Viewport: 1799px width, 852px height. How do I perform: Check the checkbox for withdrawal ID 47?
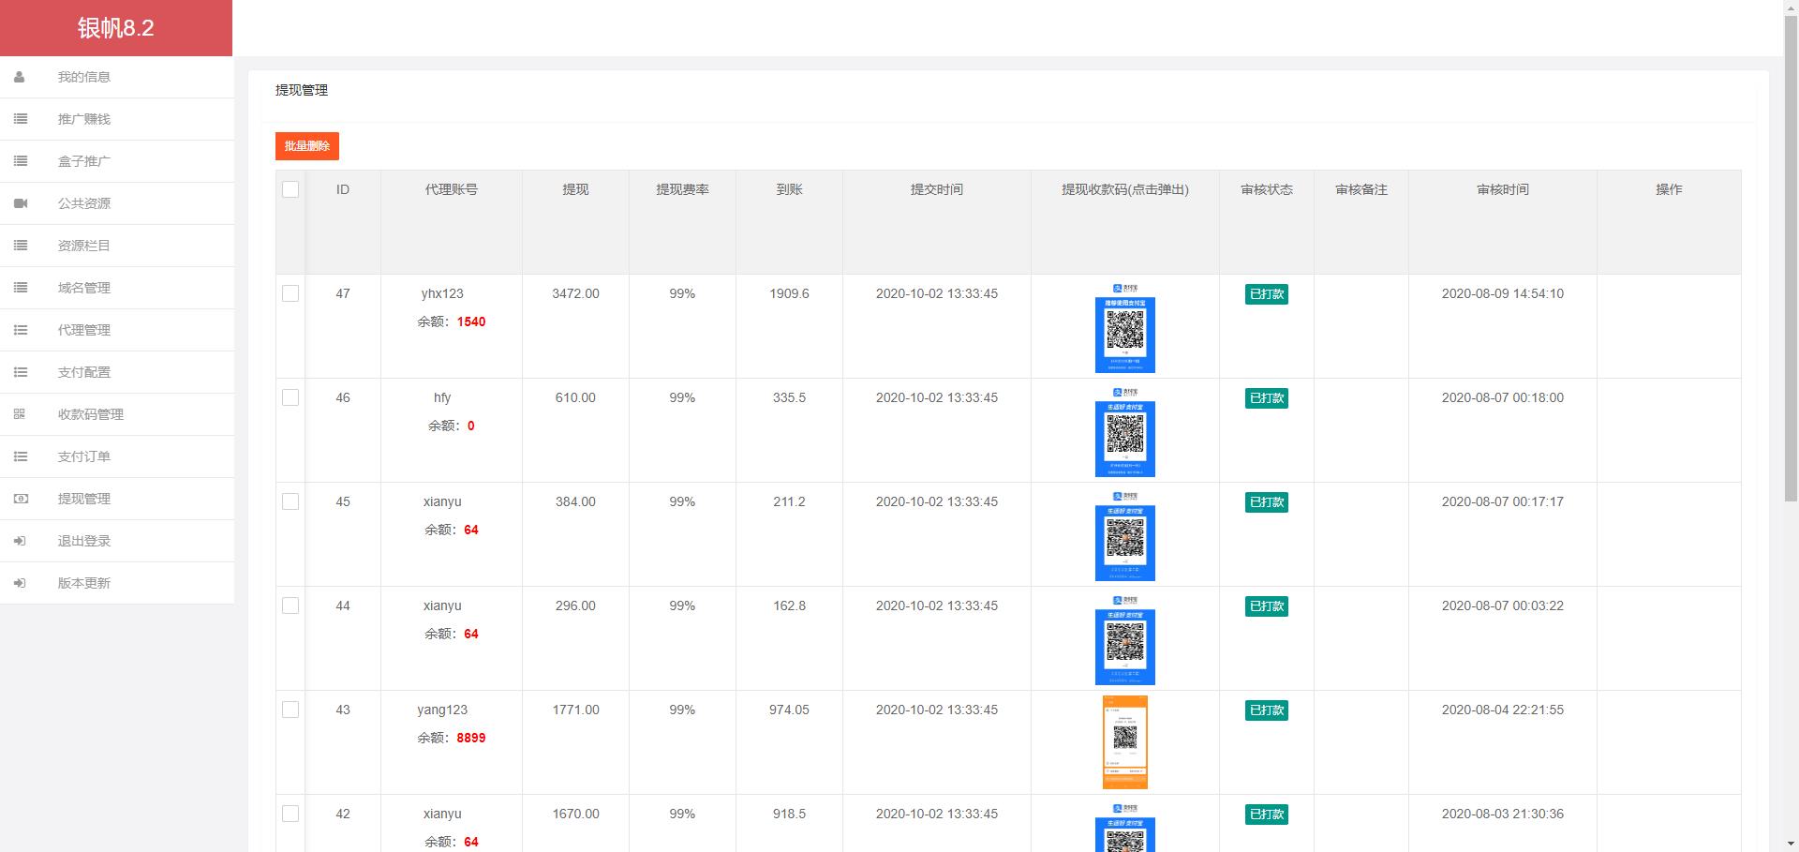[290, 292]
